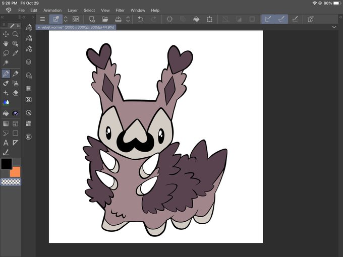Switch to the velvet wormie canvas tab

pyautogui.click(x=77, y=27)
